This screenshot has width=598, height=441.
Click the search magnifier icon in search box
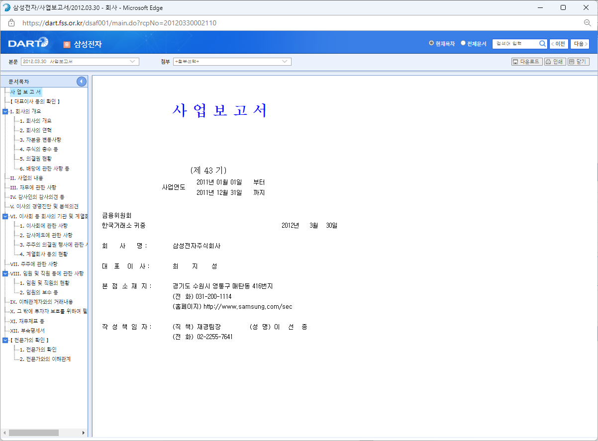pos(542,44)
